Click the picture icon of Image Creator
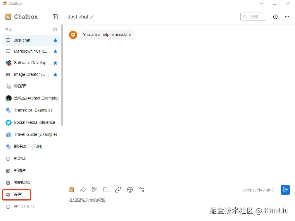This screenshot has height=221, width=295. 8,75
